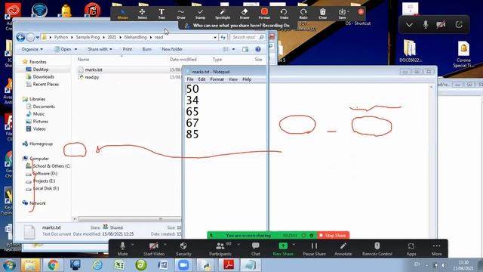Screen dimensions: 483x272
Task: Choose the Stamp annotation tool
Action: tap(200, 14)
